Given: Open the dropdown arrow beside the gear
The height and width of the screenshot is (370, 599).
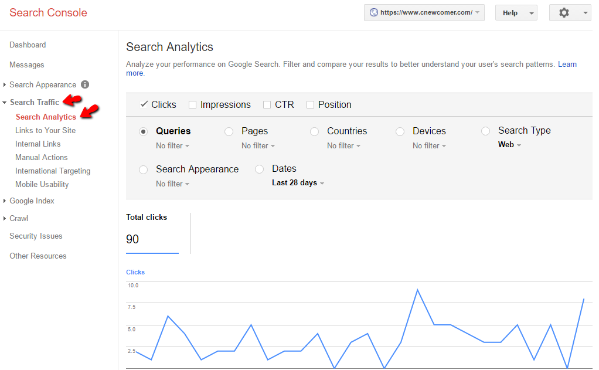Looking at the screenshot, I should (x=586, y=13).
